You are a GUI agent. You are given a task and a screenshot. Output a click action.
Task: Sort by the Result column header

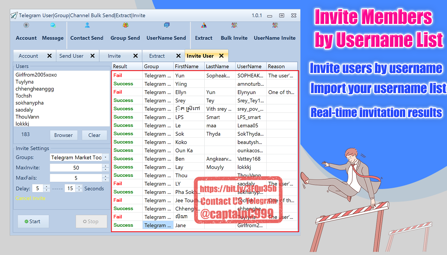120,66
